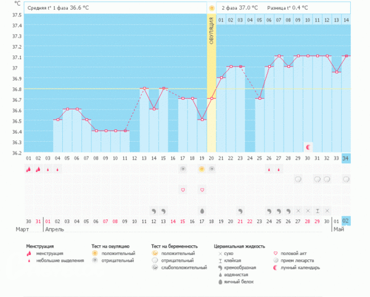
Task: Click the egg-white cervical fluid icon on day 19
Action: (x=202, y=211)
